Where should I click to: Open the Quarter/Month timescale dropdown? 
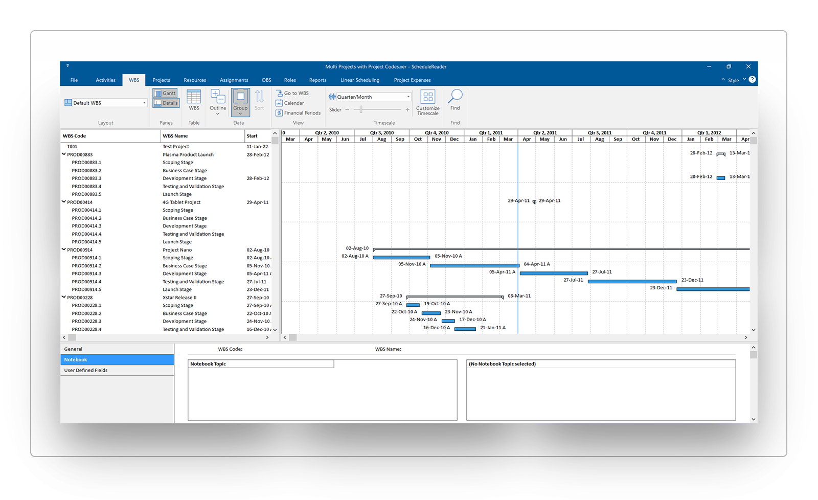coord(407,97)
